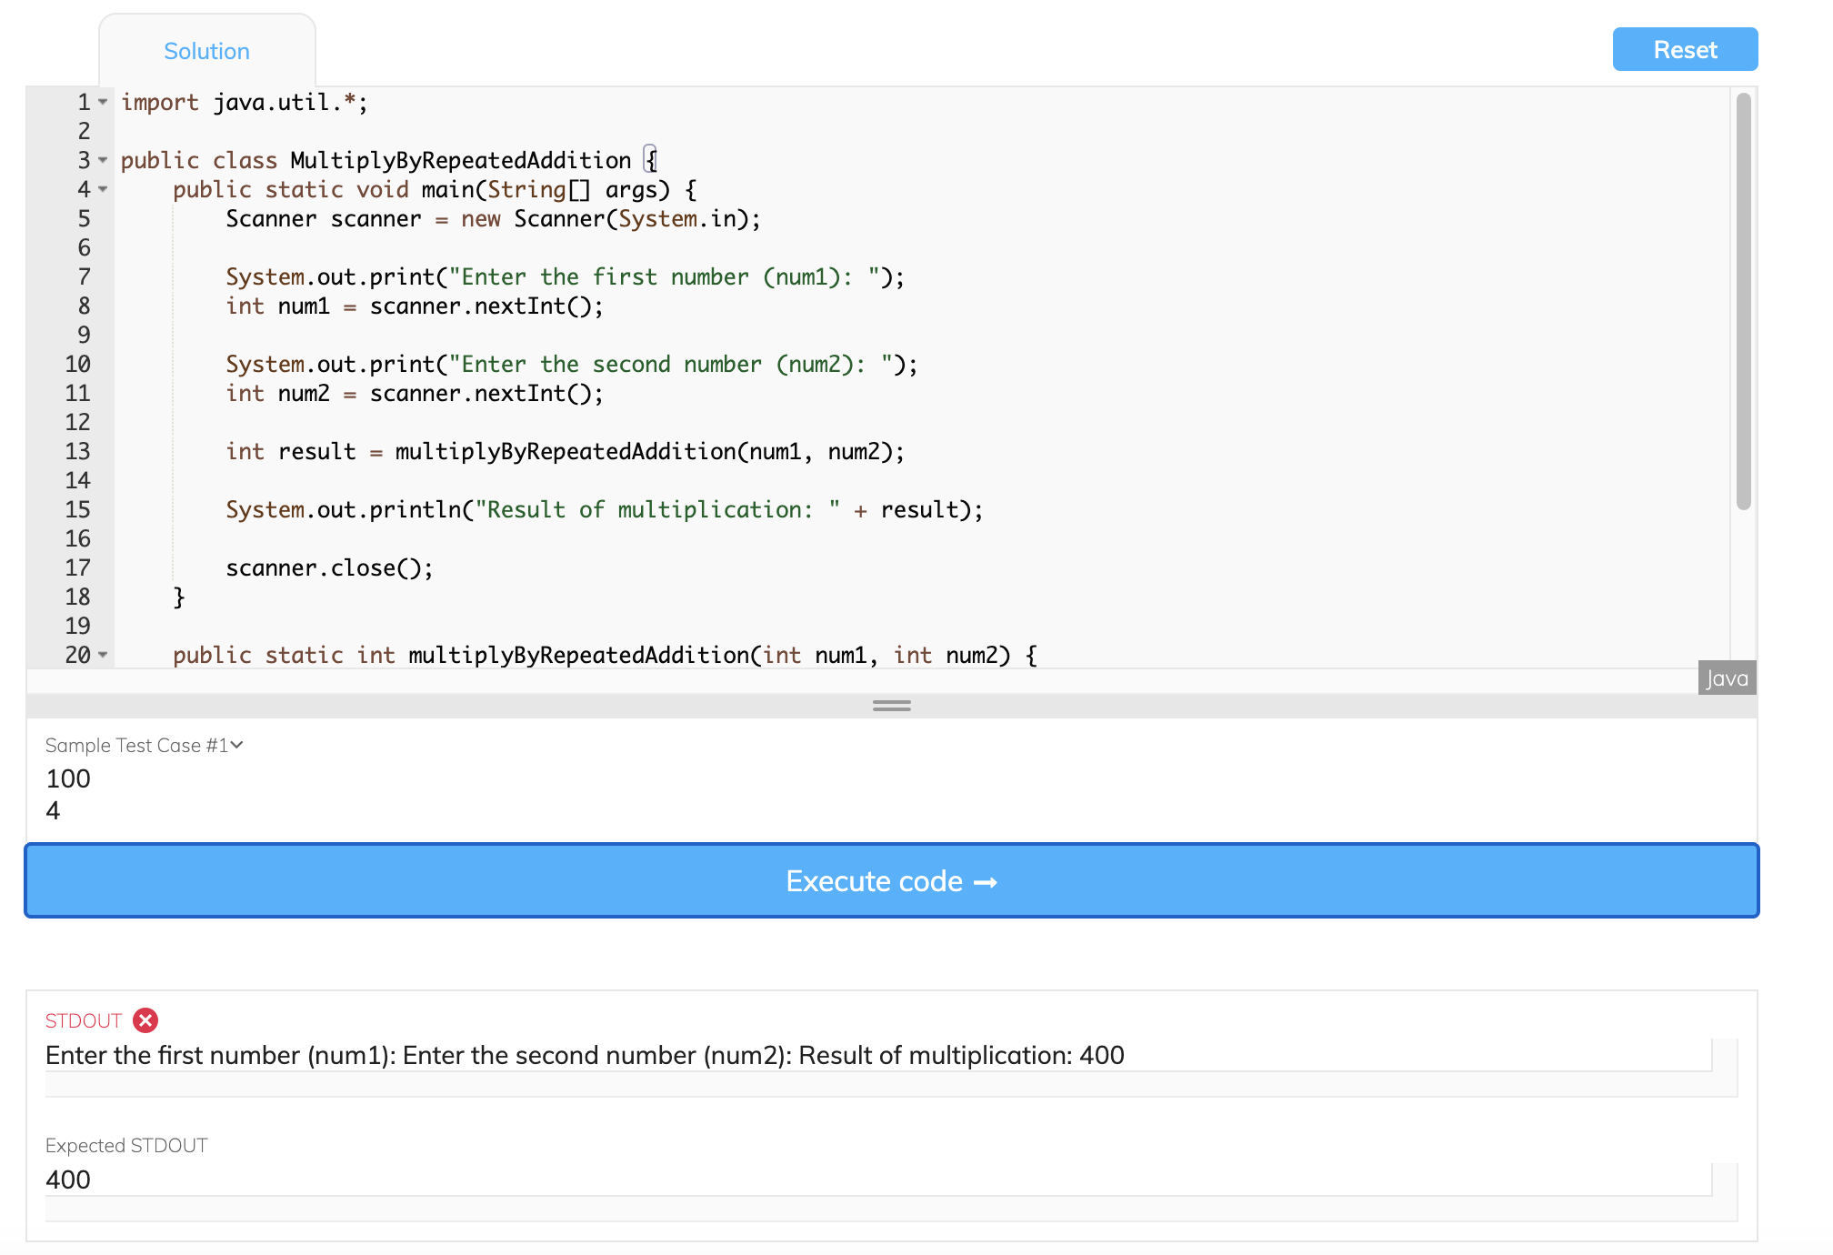
Task: Click the Java language badge
Action: [1726, 678]
